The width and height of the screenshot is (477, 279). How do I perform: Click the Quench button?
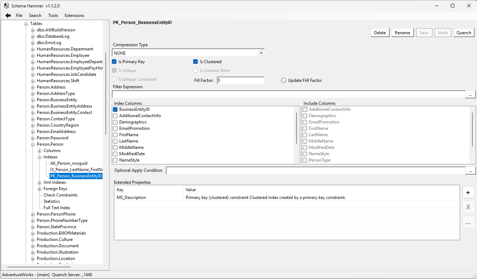click(x=464, y=32)
